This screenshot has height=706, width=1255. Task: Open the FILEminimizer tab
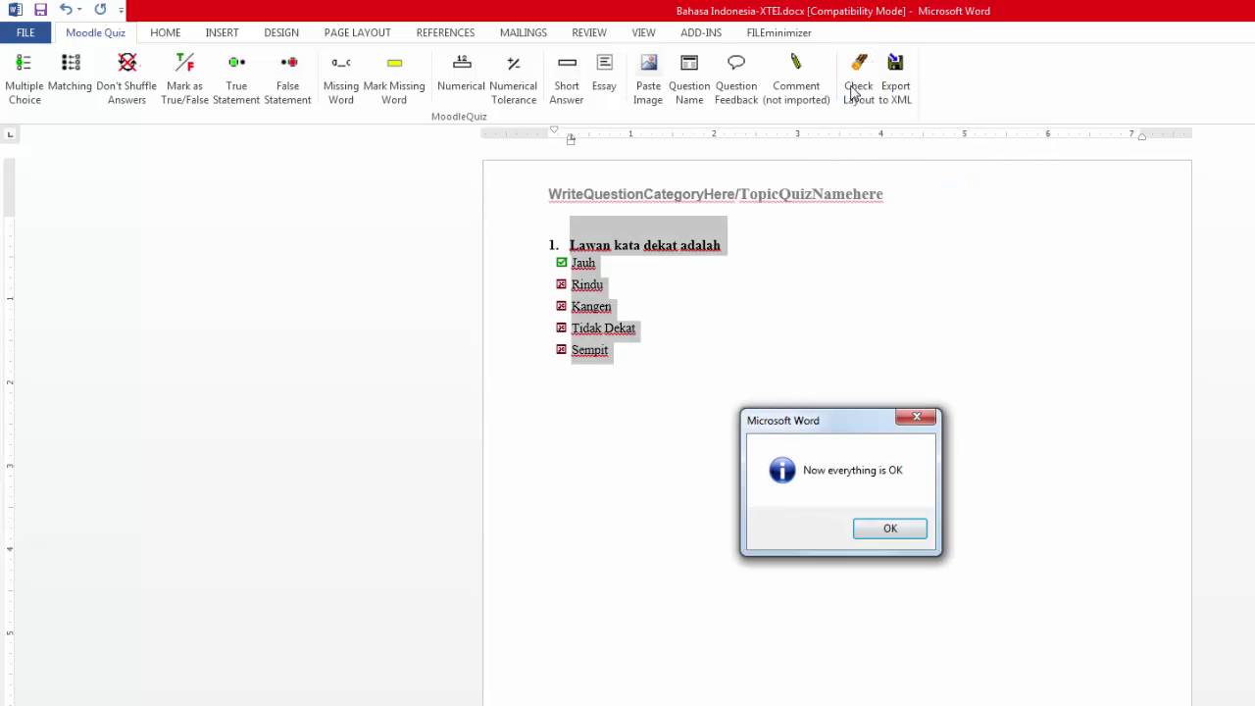[778, 32]
